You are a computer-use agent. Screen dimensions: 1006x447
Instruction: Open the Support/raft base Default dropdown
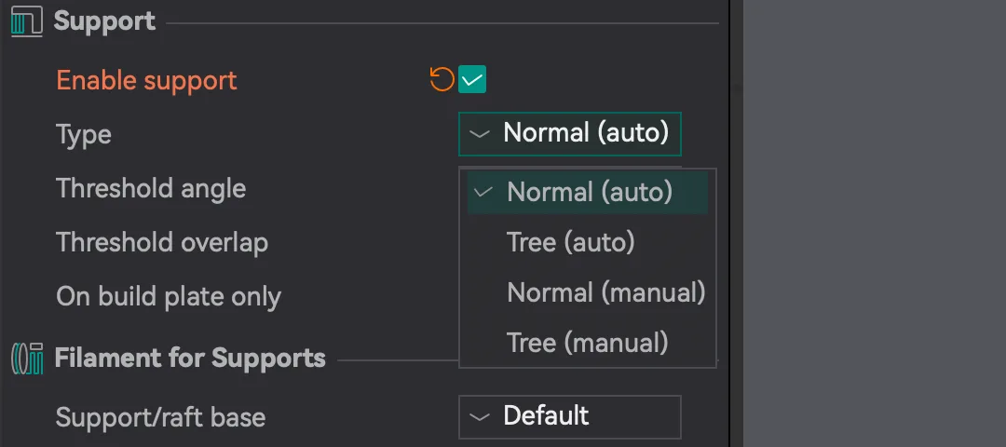click(x=570, y=417)
